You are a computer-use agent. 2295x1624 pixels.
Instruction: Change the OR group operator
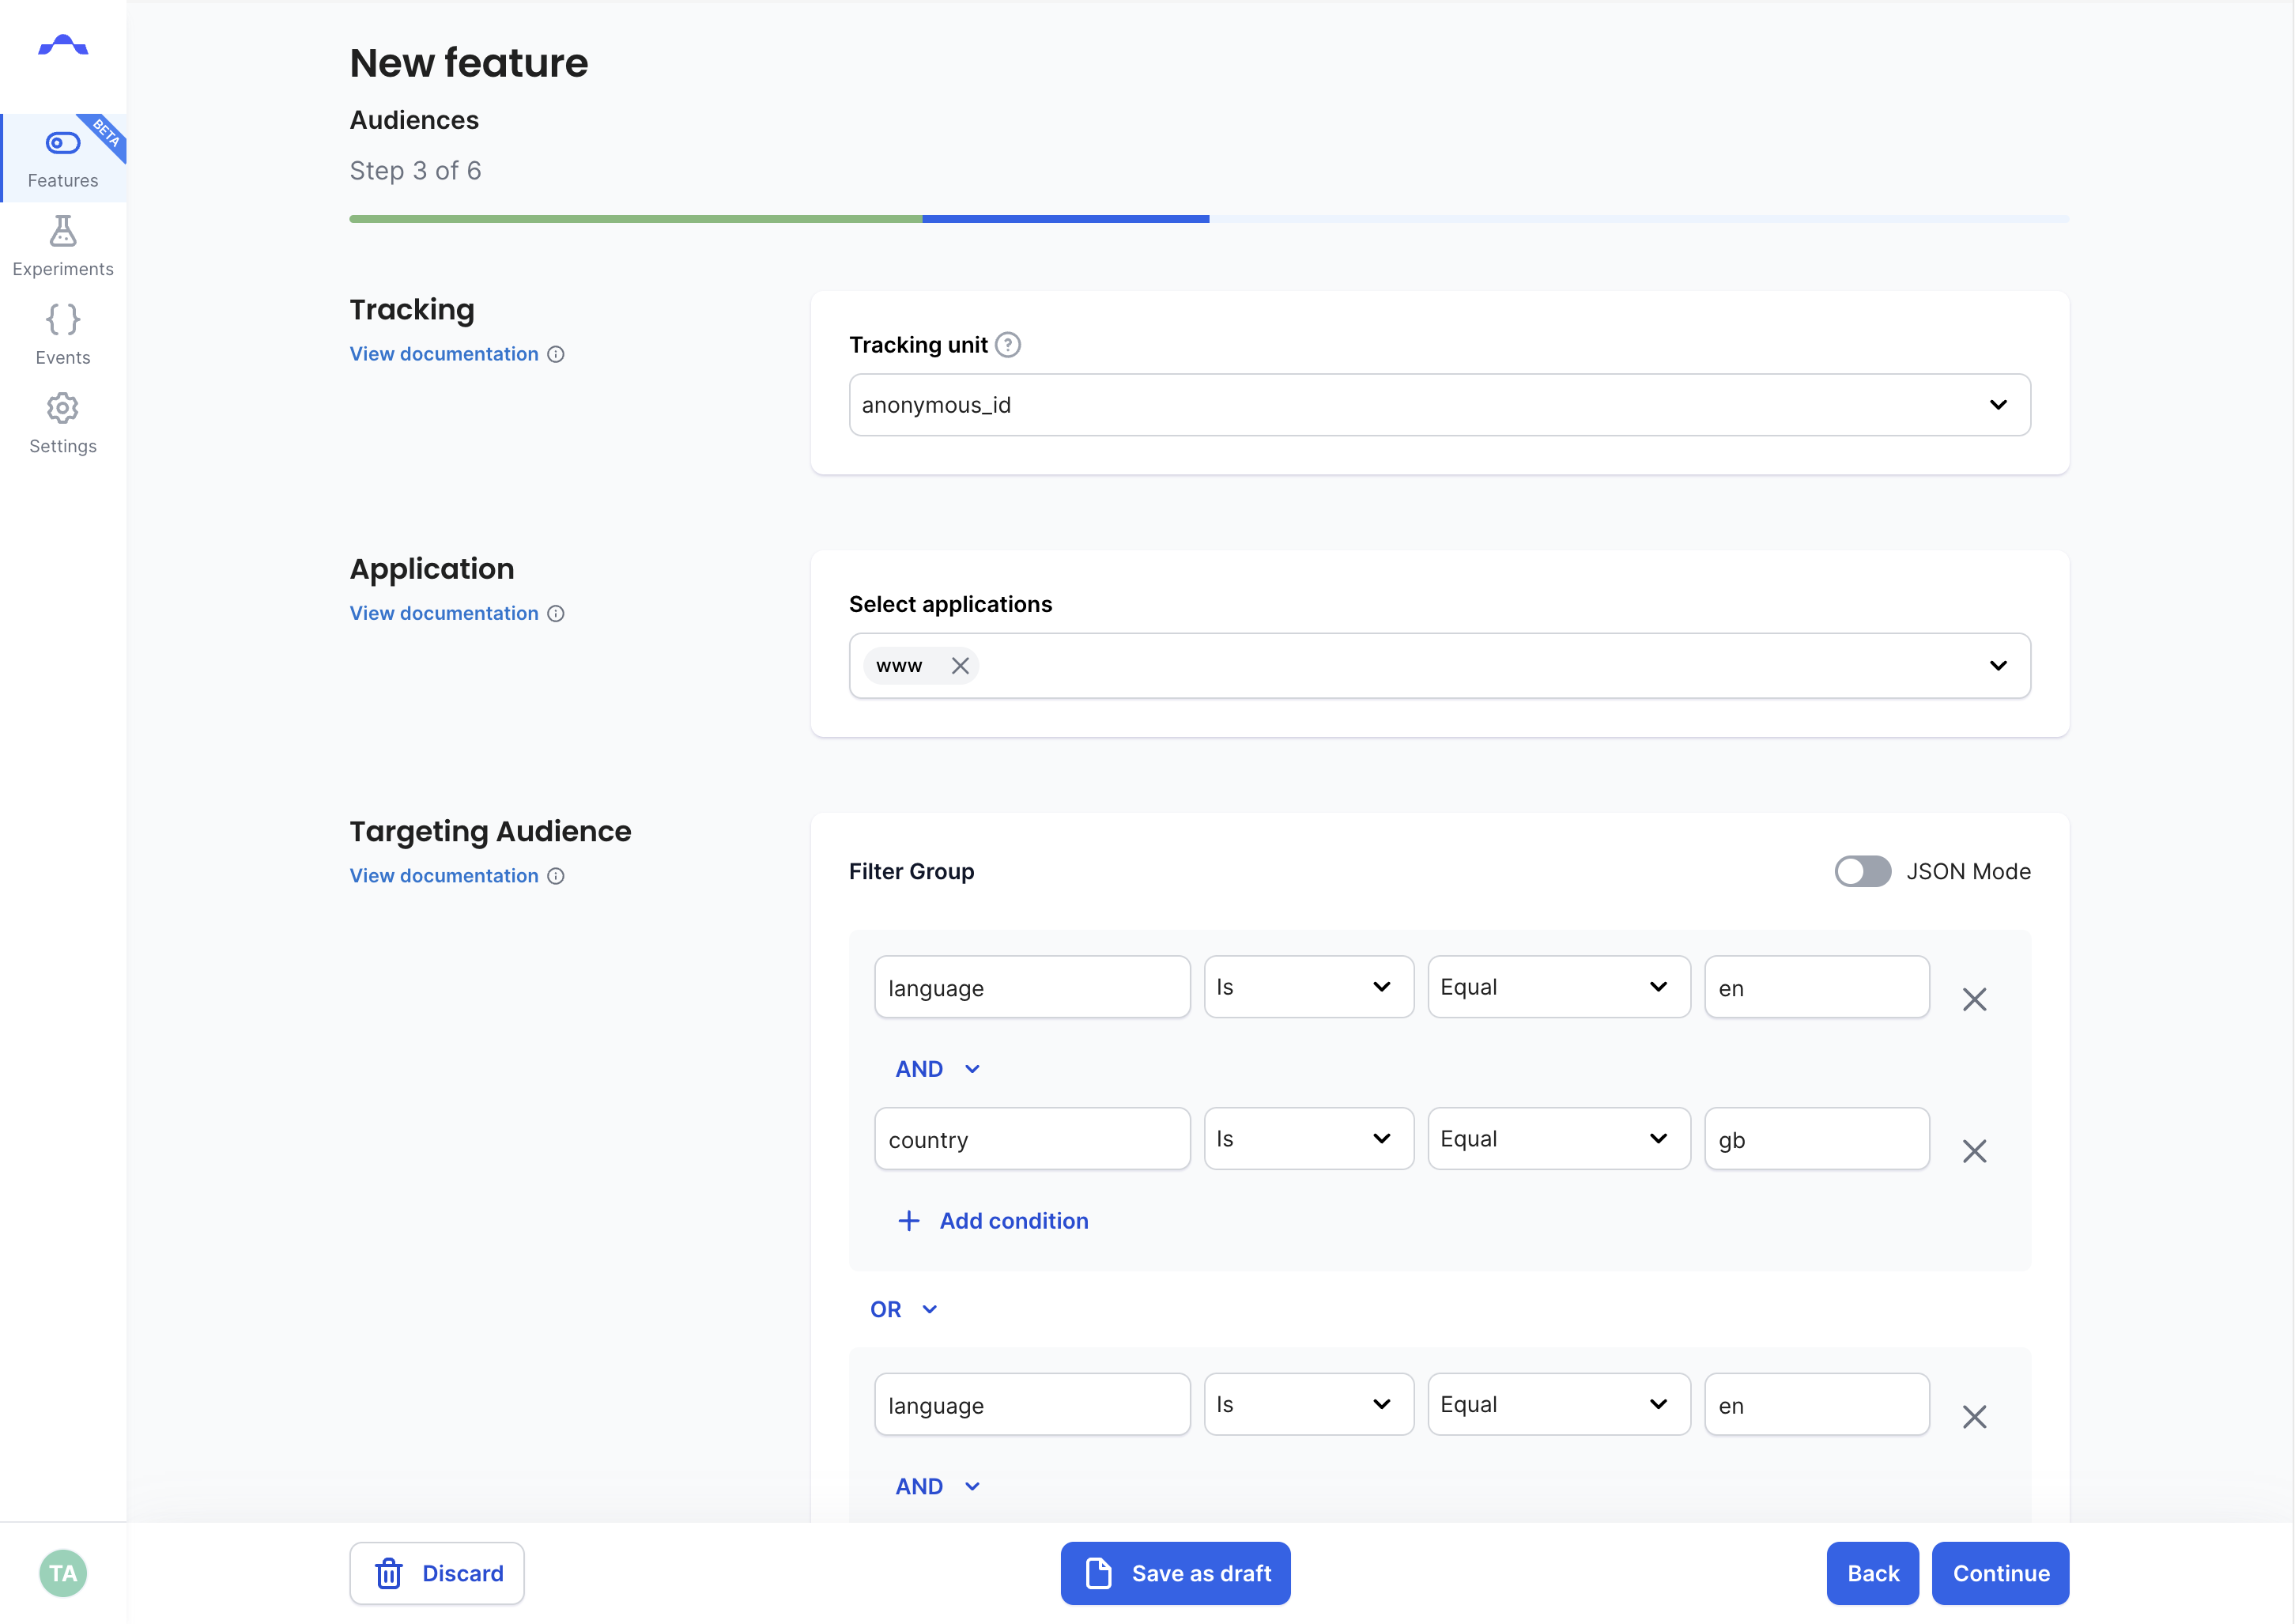point(903,1309)
